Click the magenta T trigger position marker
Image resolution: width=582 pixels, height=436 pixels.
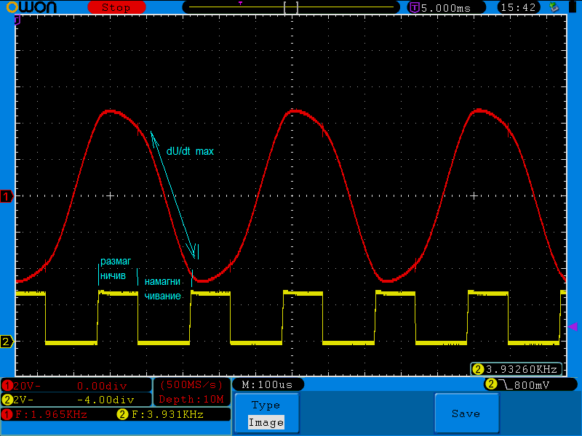click(240, 4)
